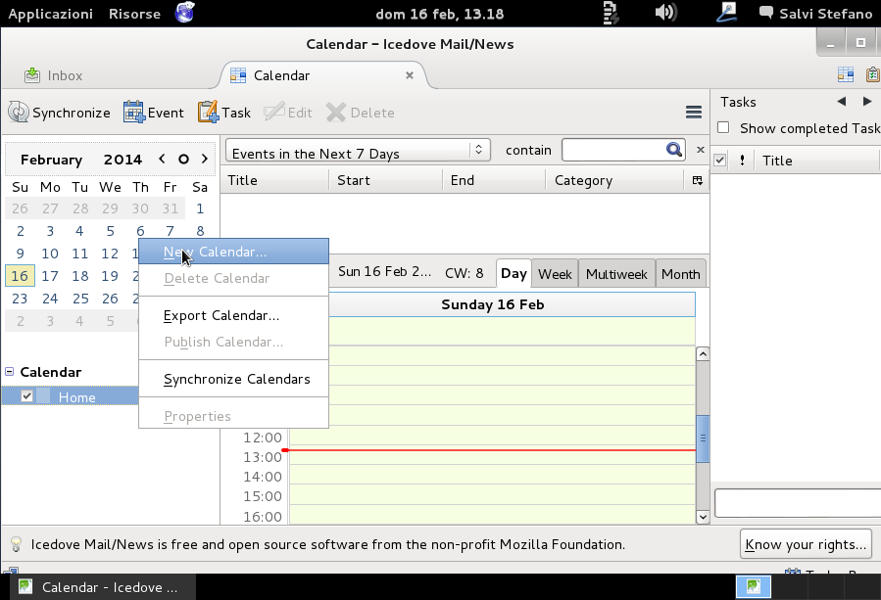This screenshot has height=600, width=881.
Task: Open the hamburger application menu
Action: [694, 113]
